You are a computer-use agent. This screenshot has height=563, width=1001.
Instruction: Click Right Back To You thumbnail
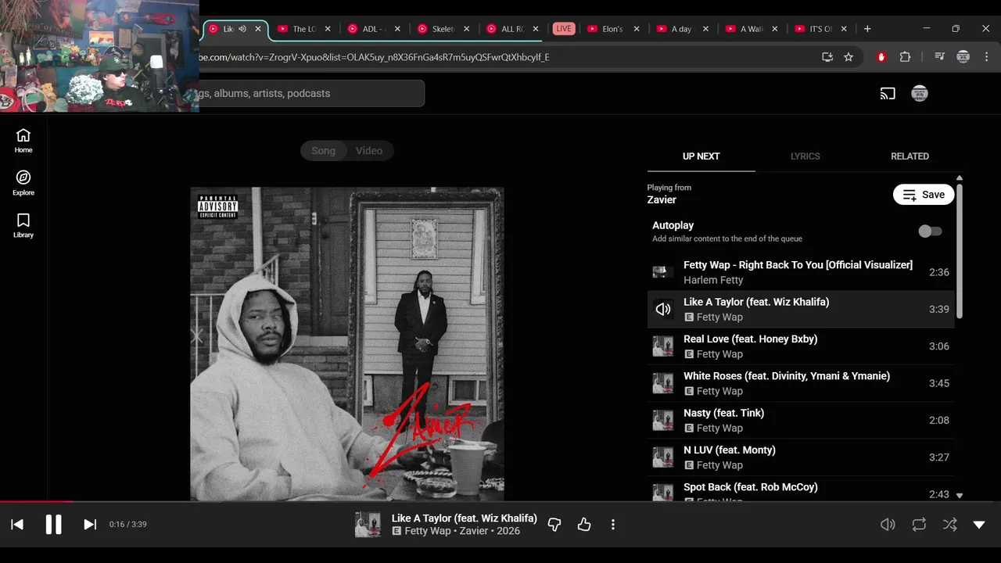(x=663, y=272)
